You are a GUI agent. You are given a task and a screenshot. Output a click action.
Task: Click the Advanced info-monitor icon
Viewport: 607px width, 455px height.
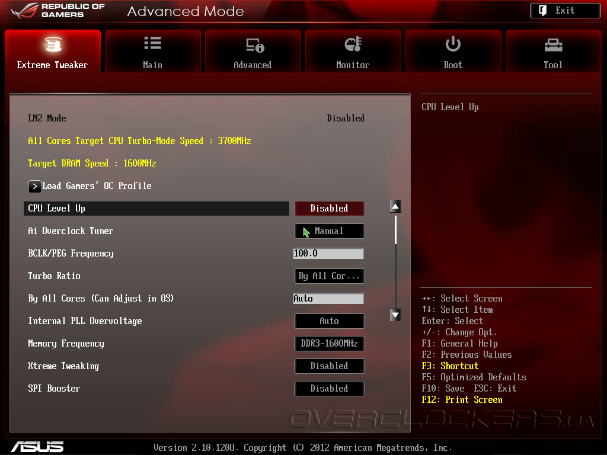[255, 45]
